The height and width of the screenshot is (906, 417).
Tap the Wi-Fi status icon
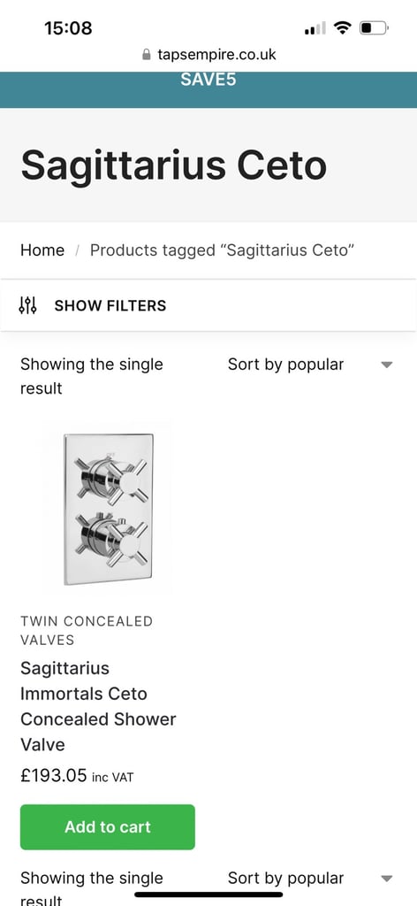coord(343,27)
